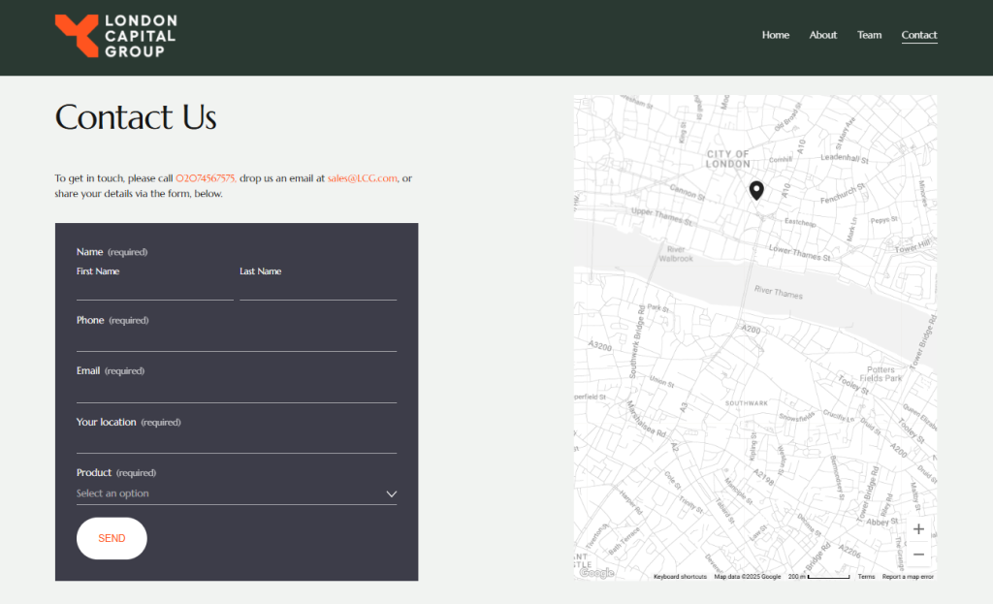The image size is (993, 604).
Task: Click the Google logo on map
Action: (596, 573)
